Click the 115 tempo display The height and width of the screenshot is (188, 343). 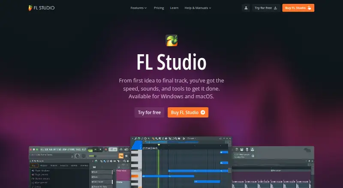(113, 150)
